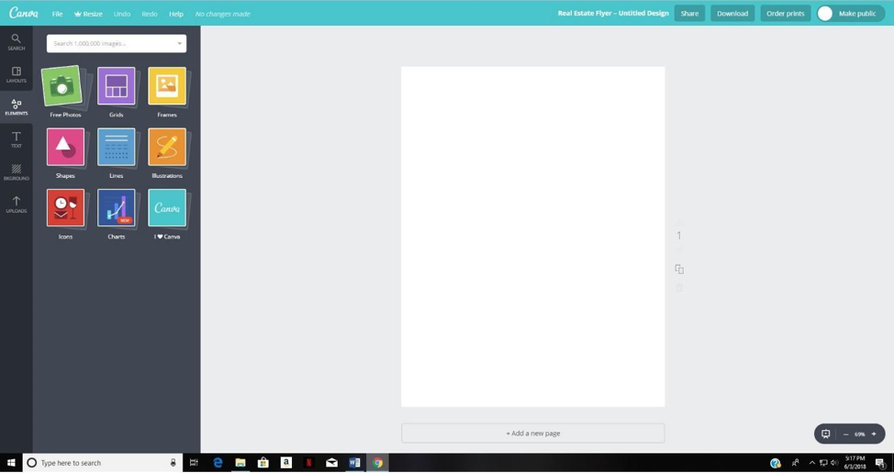Open File Explorer from the taskbar
Viewport: 894px width, 473px height.
click(x=240, y=463)
